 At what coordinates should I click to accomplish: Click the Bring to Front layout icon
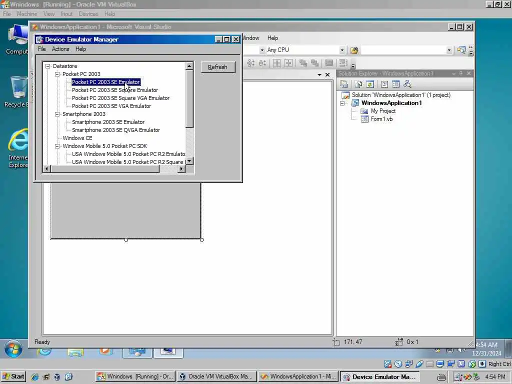pos(303,63)
